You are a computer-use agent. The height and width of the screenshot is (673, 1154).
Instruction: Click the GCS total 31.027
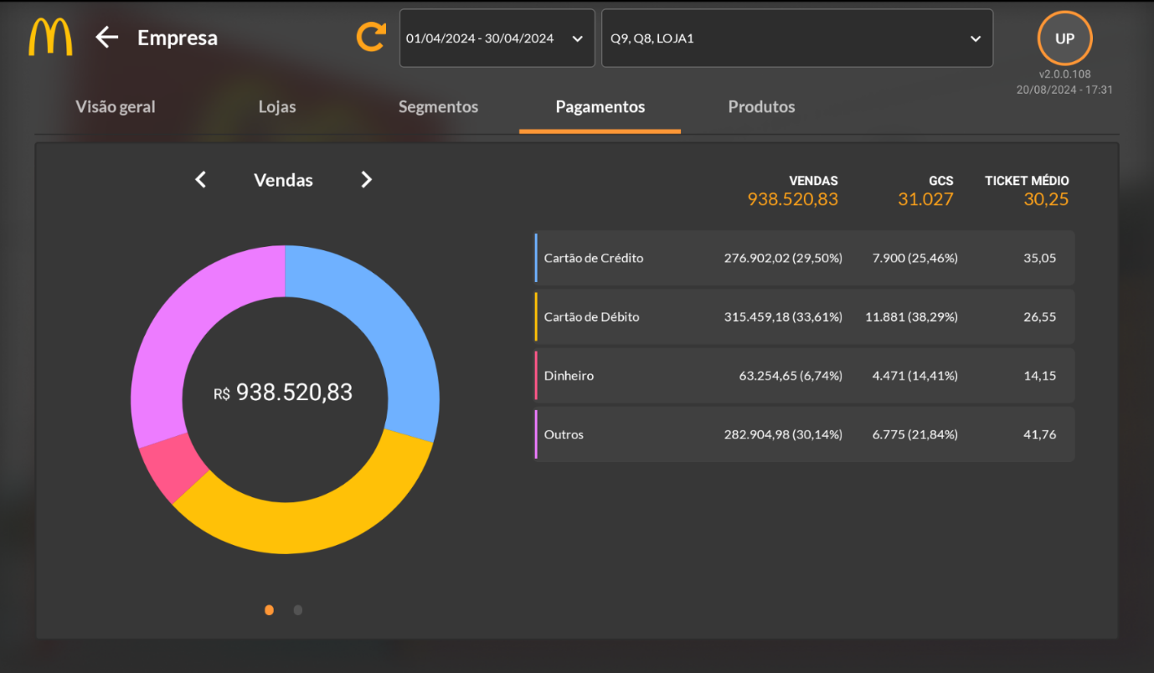pyautogui.click(x=925, y=199)
